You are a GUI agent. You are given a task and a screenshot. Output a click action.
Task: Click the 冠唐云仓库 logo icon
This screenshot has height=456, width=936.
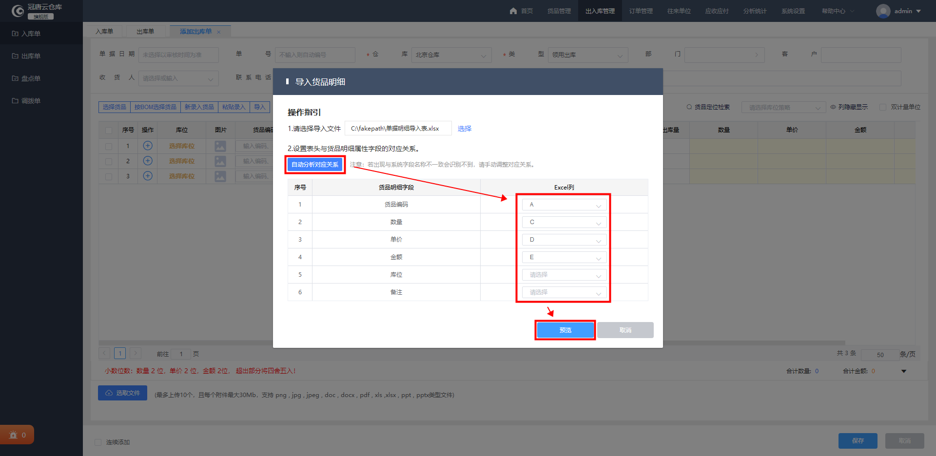pos(18,11)
